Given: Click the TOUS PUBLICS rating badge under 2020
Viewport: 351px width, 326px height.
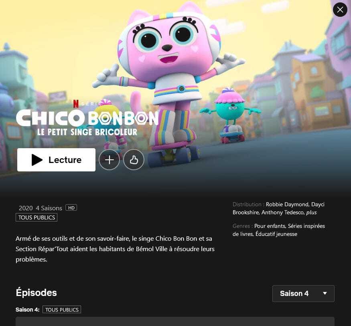Looking at the screenshot, I should click(x=37, y=217).
